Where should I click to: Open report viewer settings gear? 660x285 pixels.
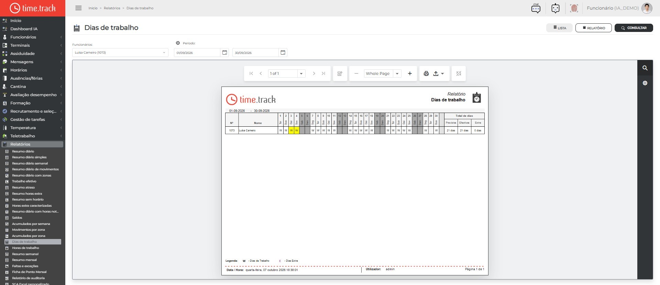click(645, 83)
